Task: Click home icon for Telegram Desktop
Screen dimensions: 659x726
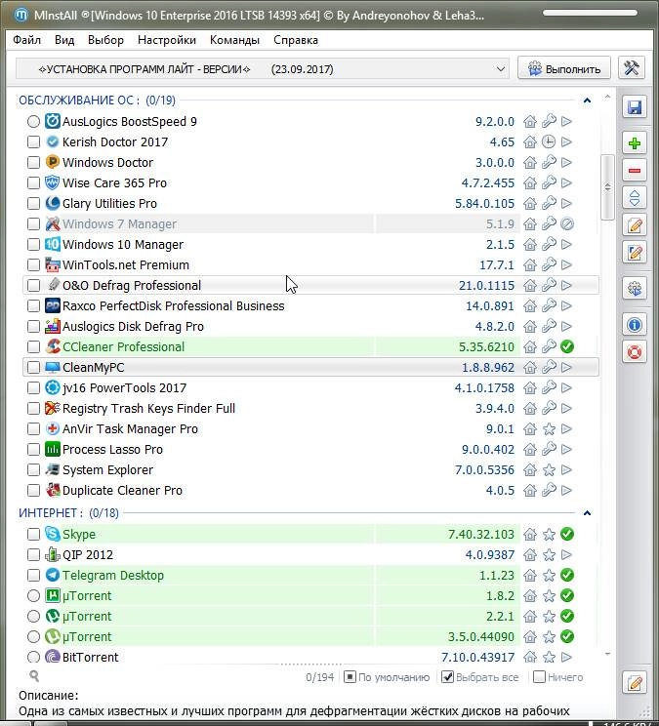Action: [x=530, y=575]
